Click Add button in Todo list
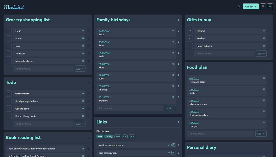 coord(80,124)
